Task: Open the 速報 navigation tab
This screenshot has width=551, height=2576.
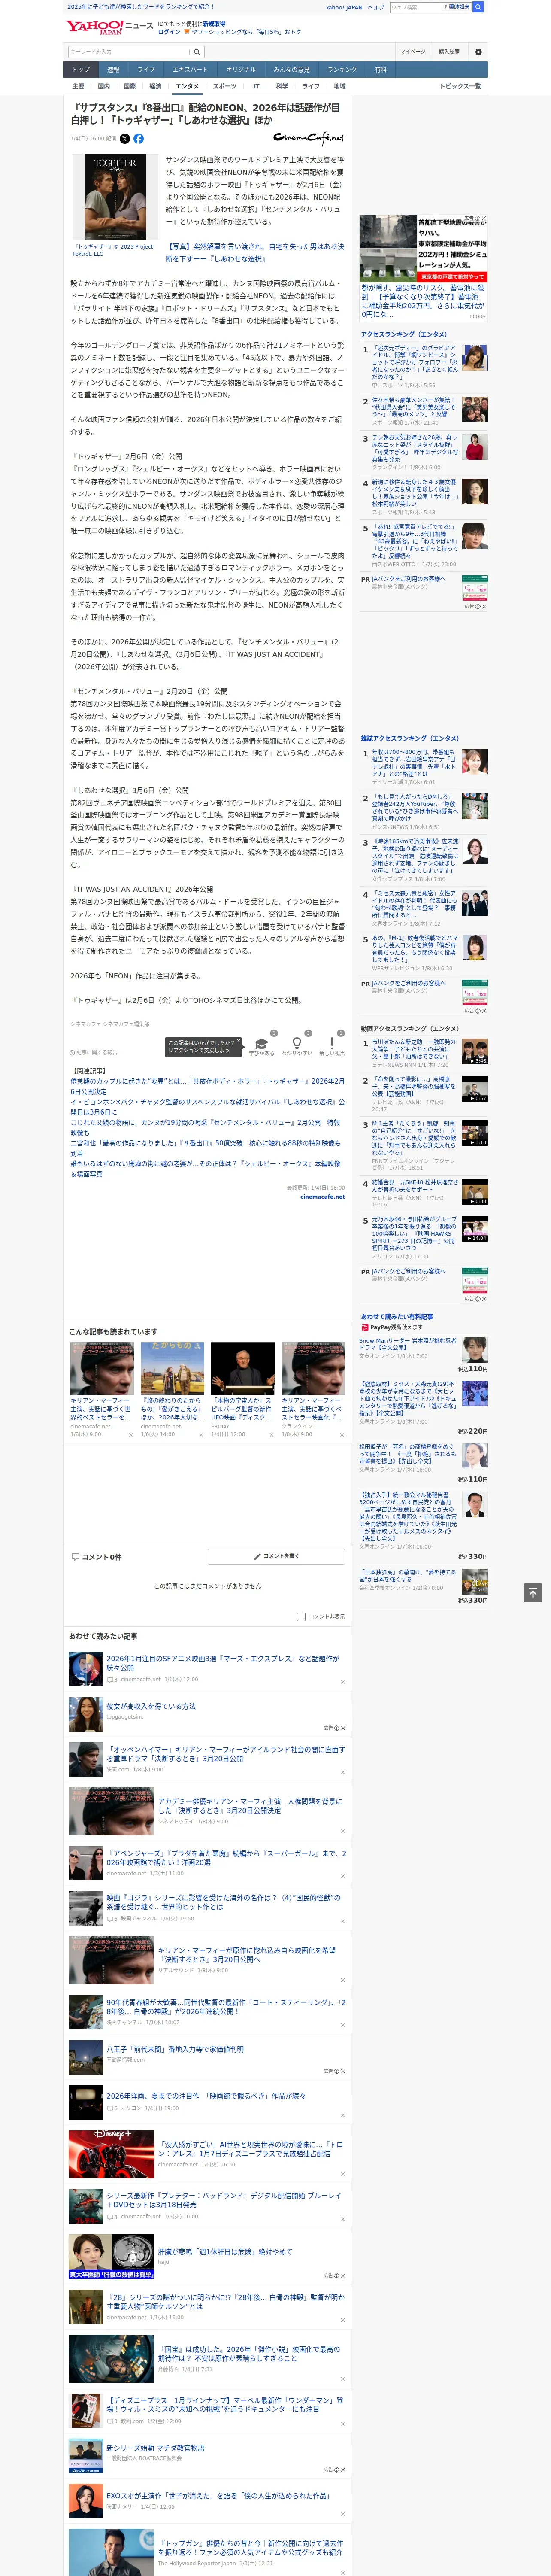Action: [113, 70]
